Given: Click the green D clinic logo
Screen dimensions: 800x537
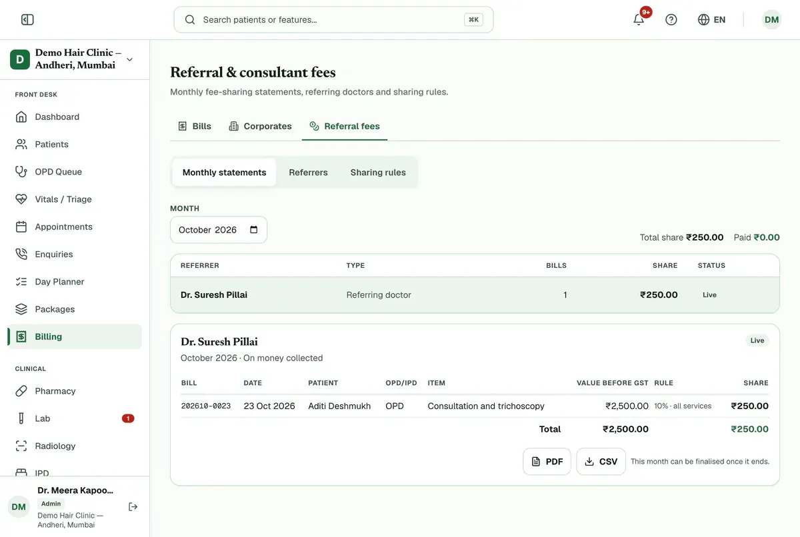Looking at the screenshot, I should tap(19, 59).
